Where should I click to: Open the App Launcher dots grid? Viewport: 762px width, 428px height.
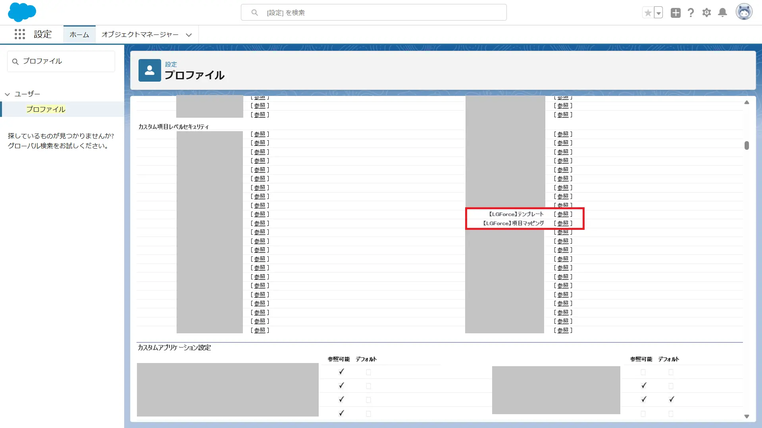click(20, 34)
